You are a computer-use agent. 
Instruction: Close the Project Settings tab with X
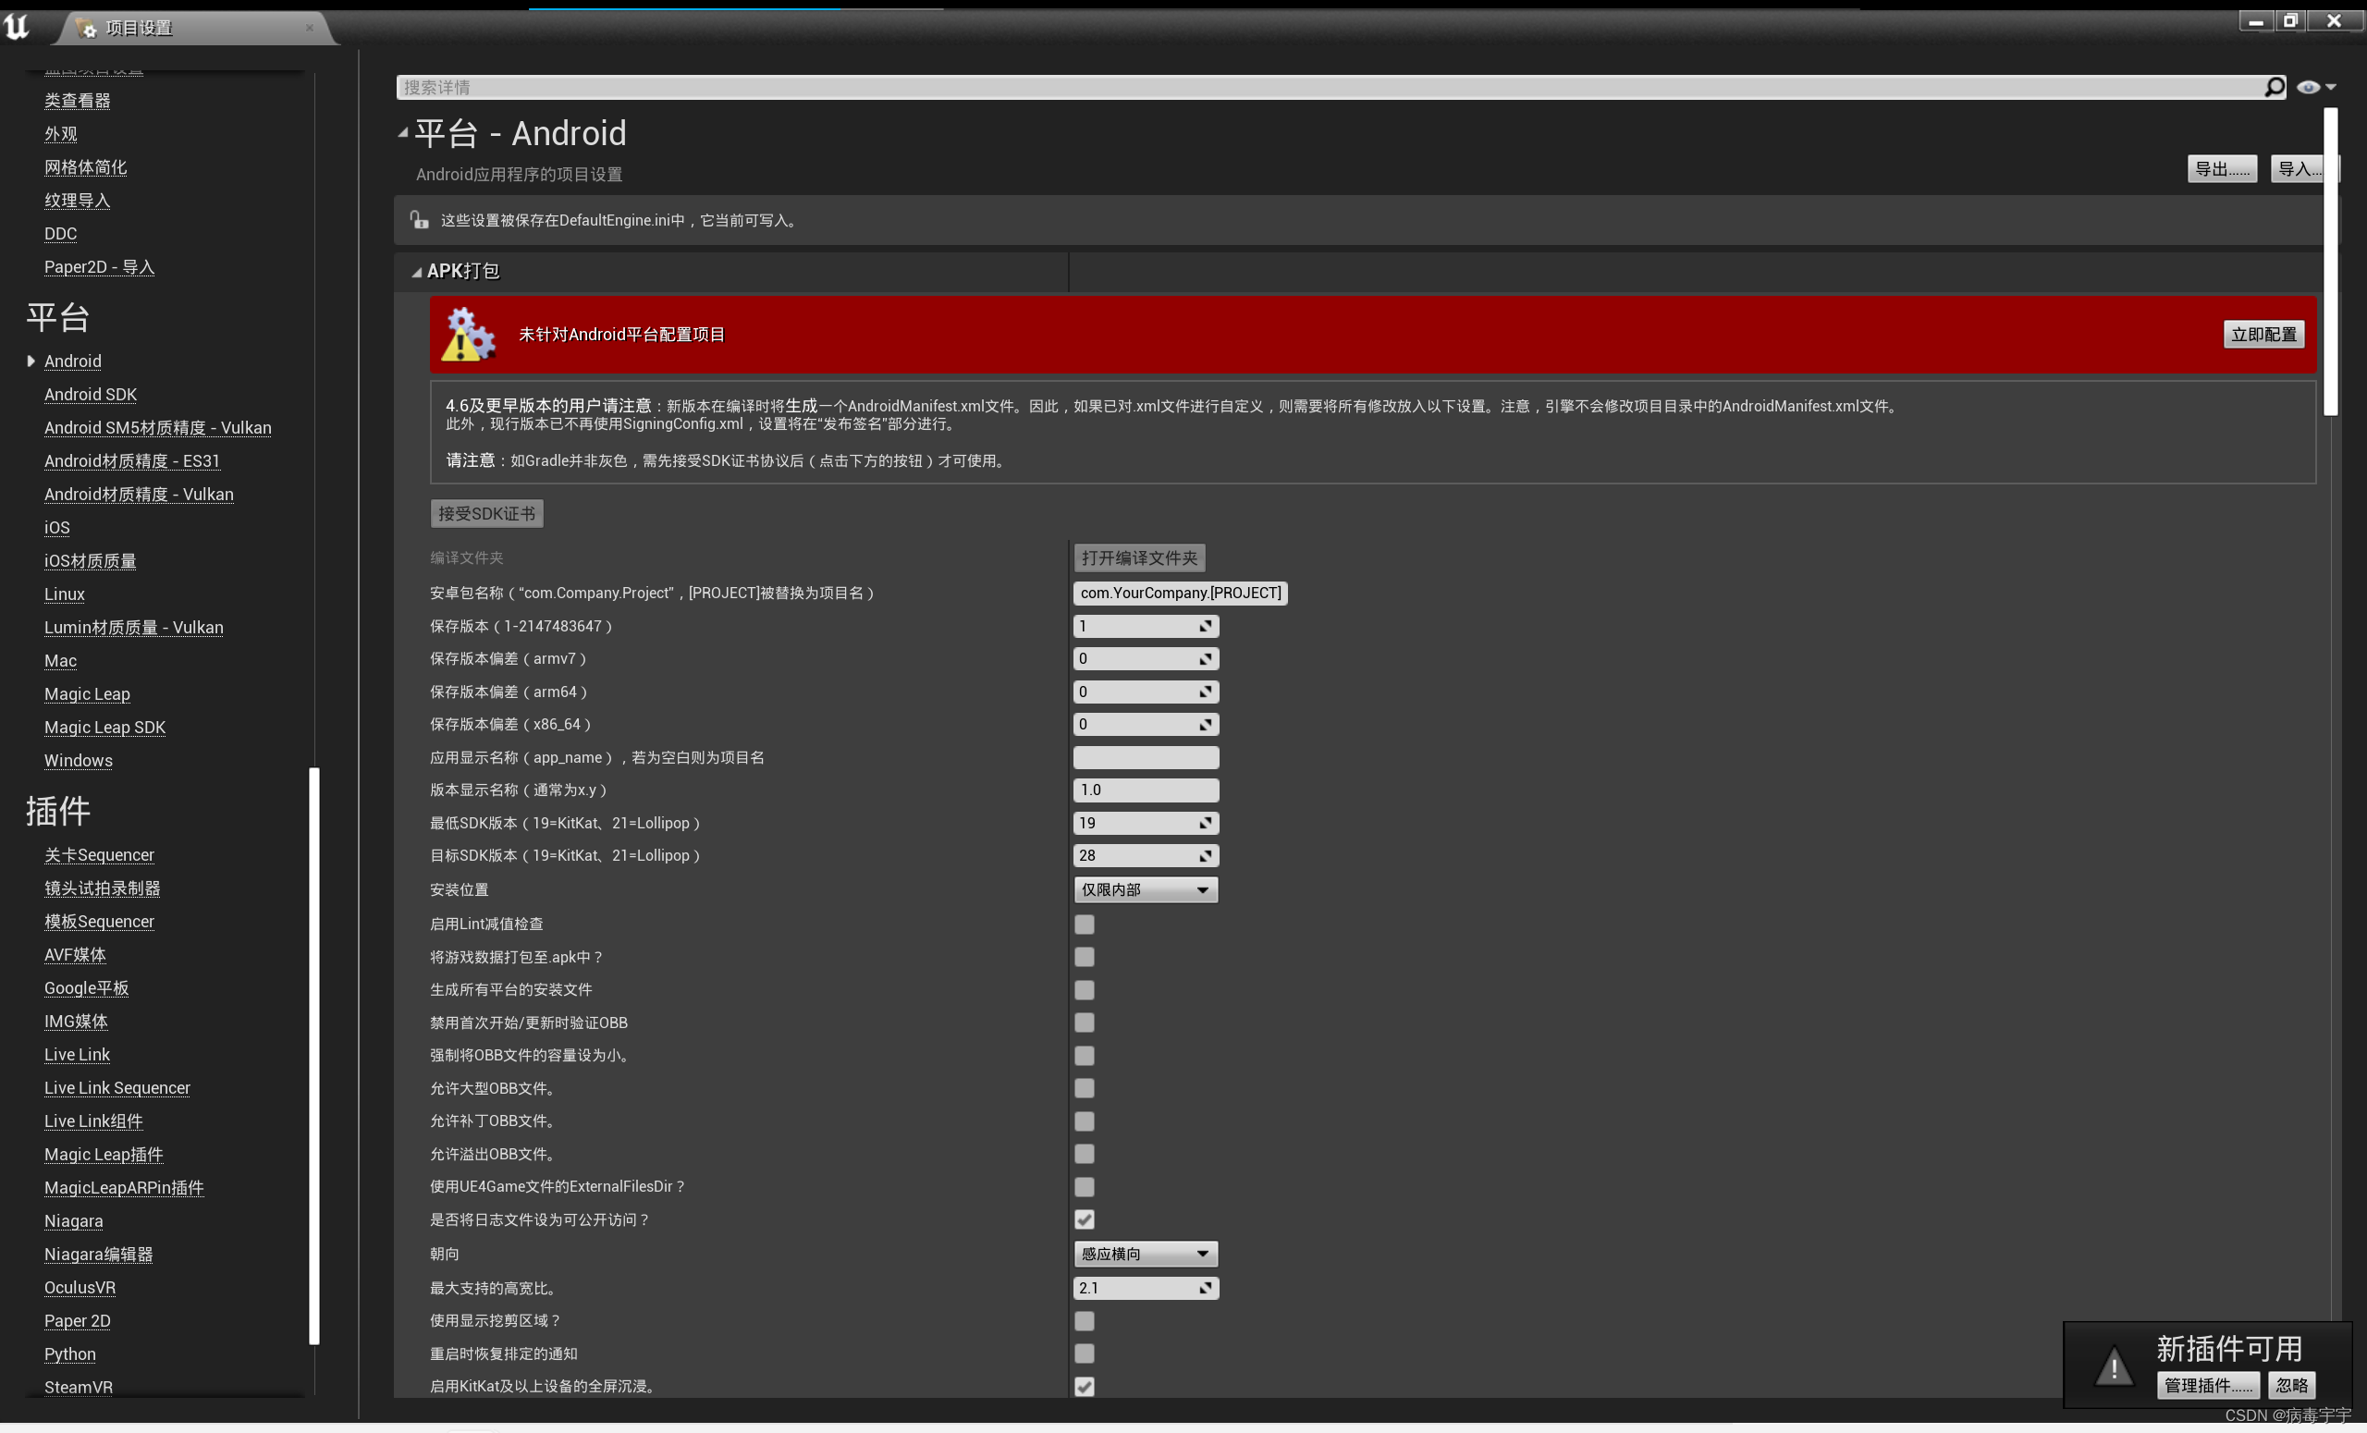click(x=310, y=28)
